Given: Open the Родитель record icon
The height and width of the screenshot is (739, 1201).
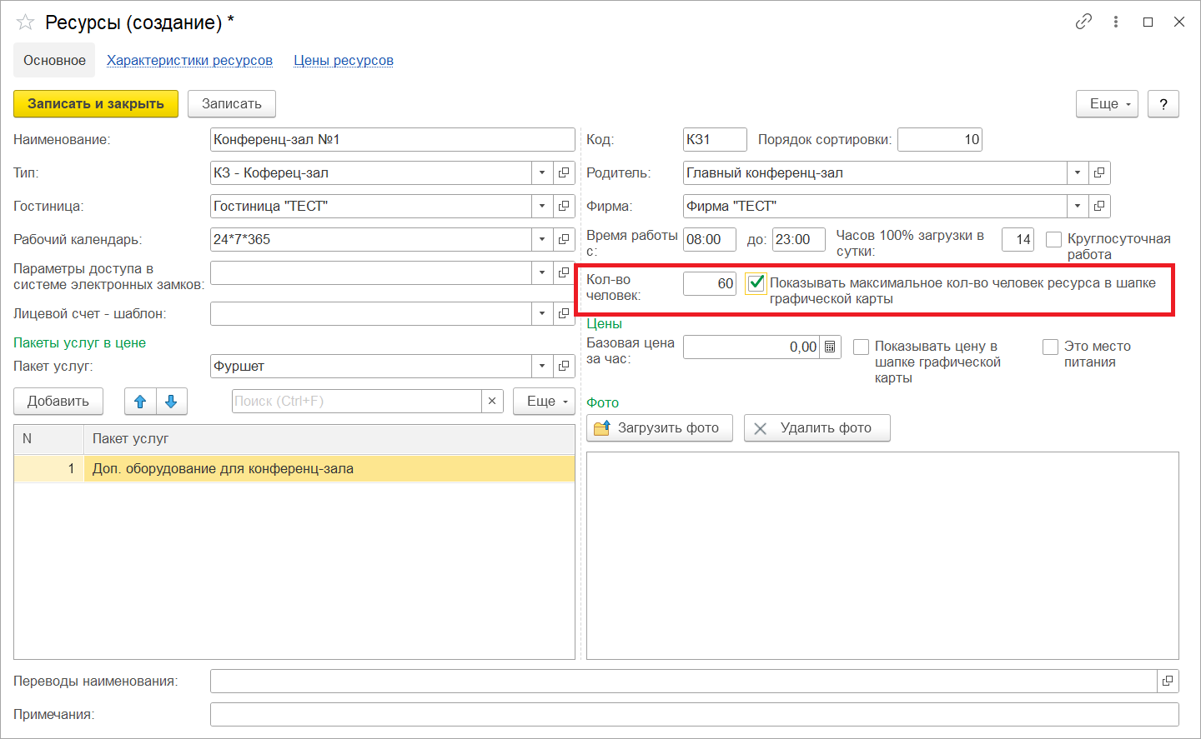Looking at the screenshot, I should tap(1099, 172).
